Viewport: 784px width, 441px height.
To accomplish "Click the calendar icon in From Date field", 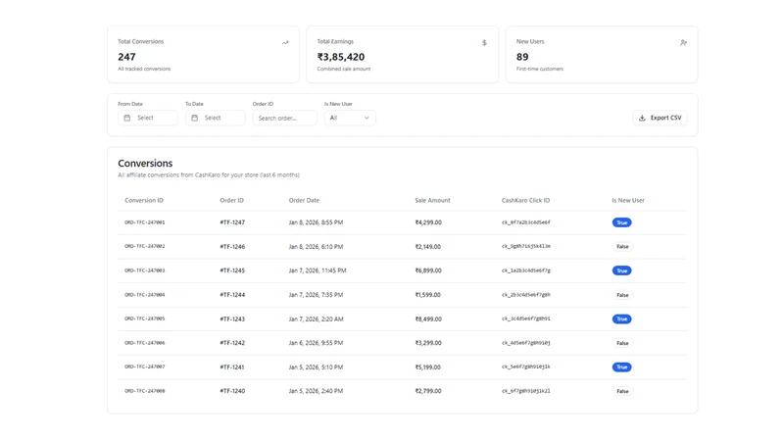I will (127, 118).
